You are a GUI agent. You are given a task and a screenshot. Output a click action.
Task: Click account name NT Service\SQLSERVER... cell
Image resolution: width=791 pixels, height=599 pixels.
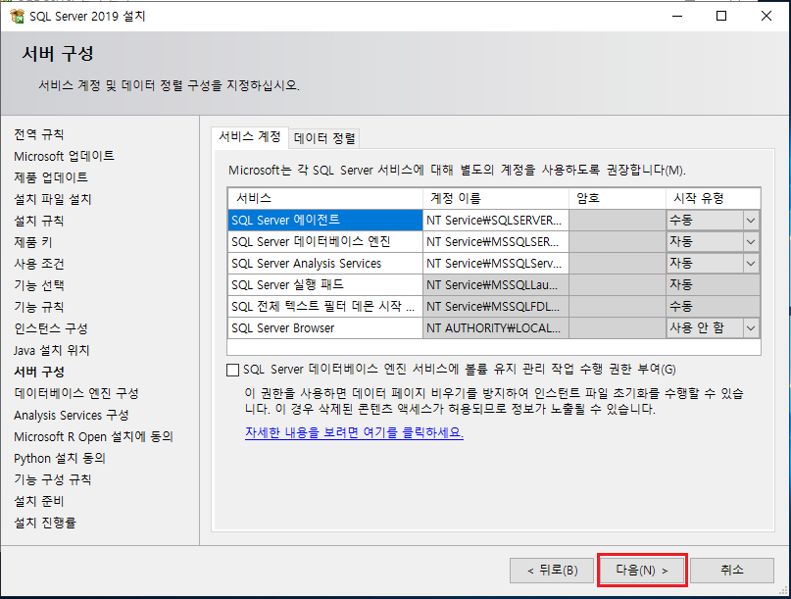coord(496,221)
